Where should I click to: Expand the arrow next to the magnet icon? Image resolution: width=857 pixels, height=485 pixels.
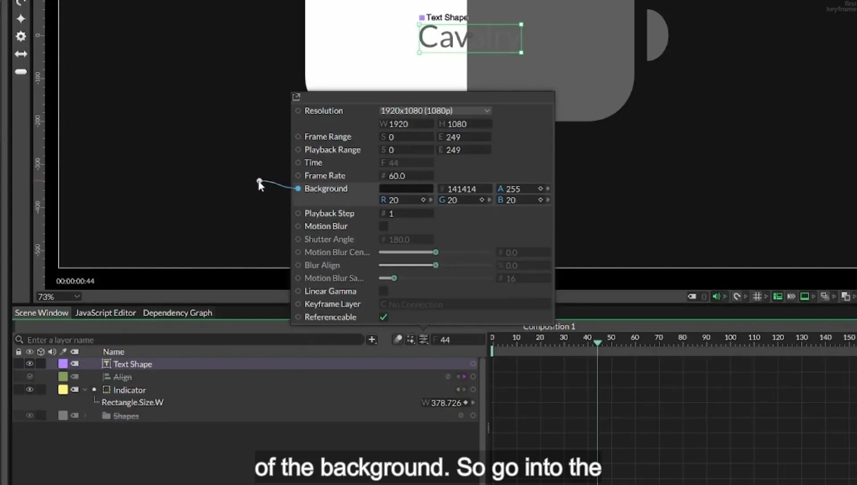click(x=745, y=296)
